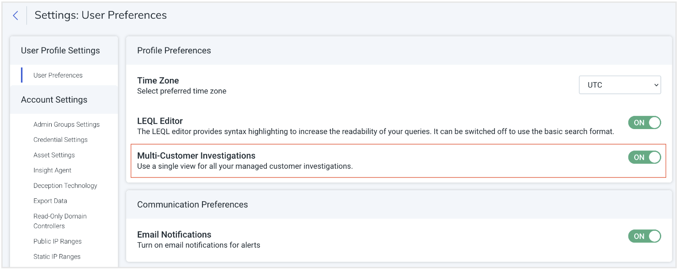Open the Time Zone dropdown
The image size is (679, 270).
(619, 85)
